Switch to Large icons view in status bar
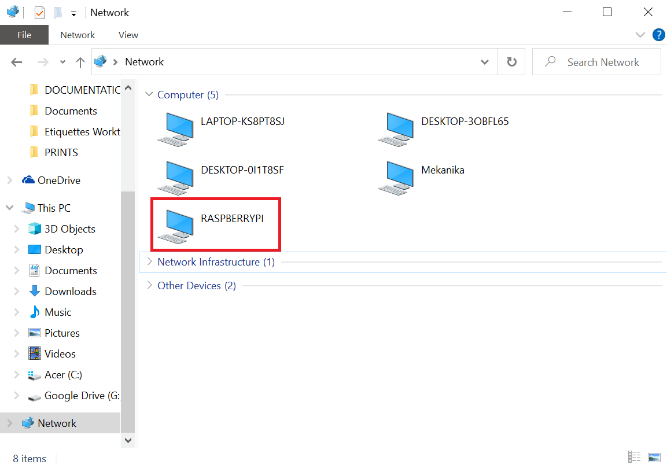667x468 pixels. [654, 457]
